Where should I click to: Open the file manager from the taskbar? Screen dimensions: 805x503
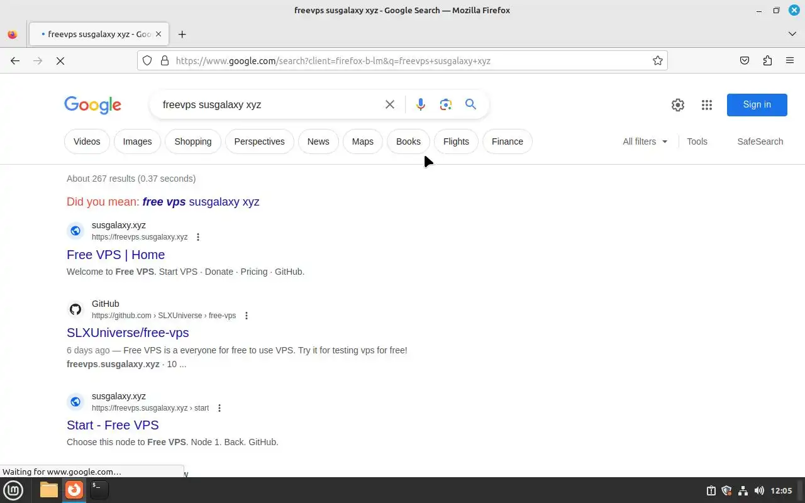48,490
